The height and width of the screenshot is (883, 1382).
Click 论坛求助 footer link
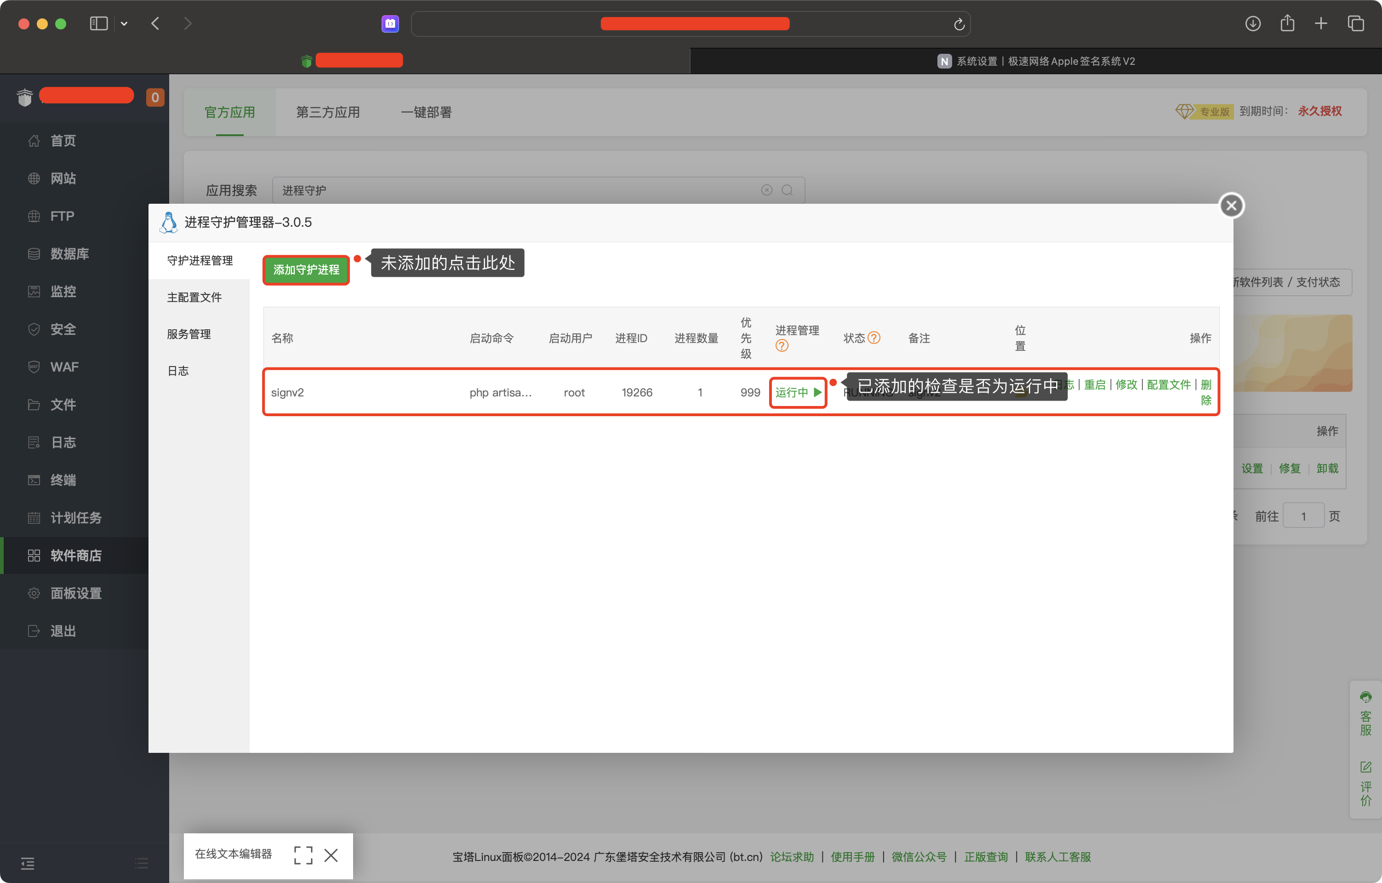click(792, 857)
